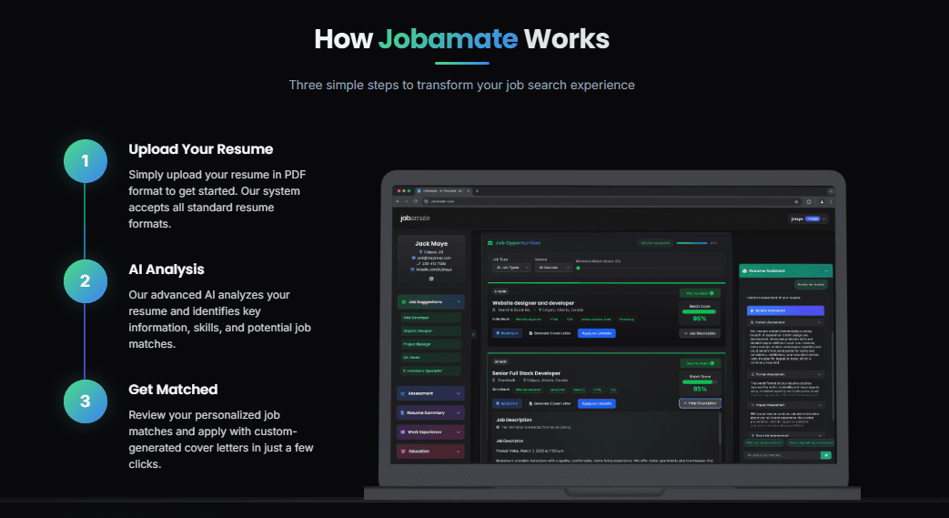This screenshot has width=949, height=518.
Task: Expand the Resume Summary section
Action: [430, 412]
